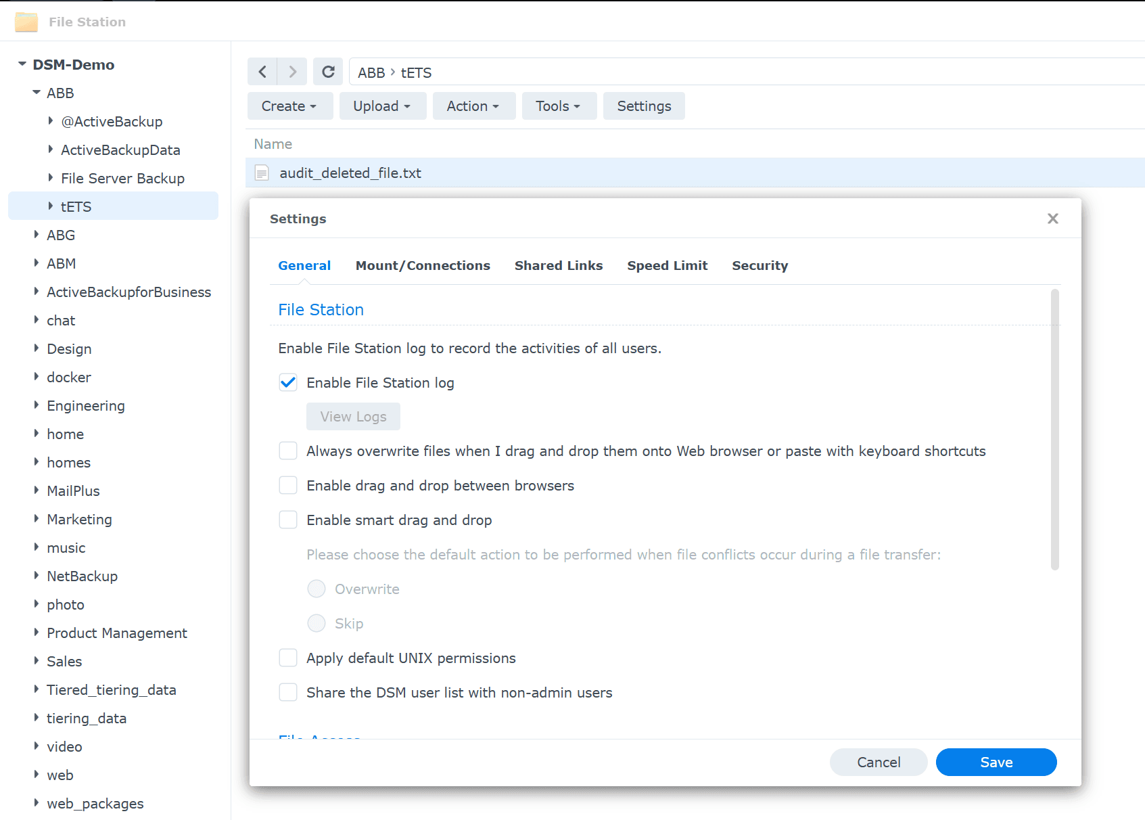Click the audit_deleted_file.txt file icon
The height and width of the screenshot is (820, 1145).
(262, 173)
